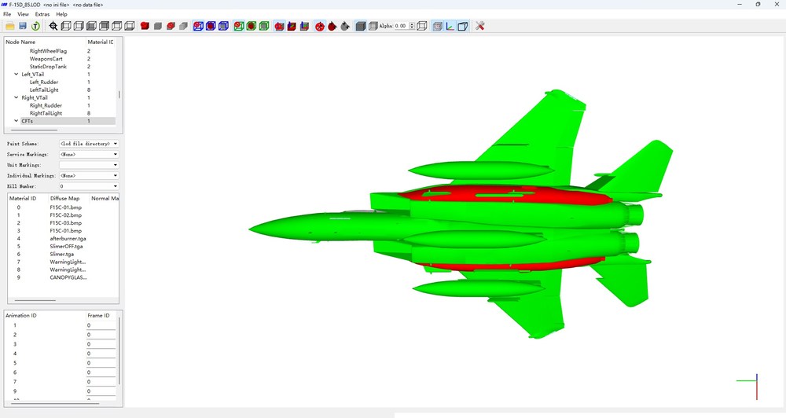Click the blue wireframe cube with red sphere
The image size is (786, 418).
(211, 26)
